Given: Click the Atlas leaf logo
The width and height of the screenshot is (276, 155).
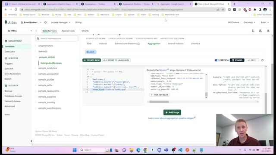Looking at the screenshot, I should [x=6, y=22].
